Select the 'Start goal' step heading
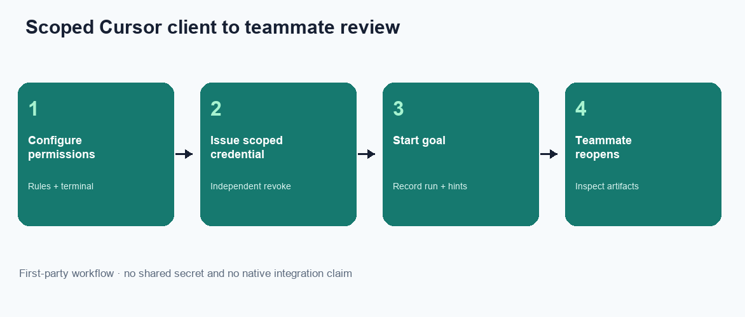The image size is (745, 317). pyautogui.click(x=419, y=140)
